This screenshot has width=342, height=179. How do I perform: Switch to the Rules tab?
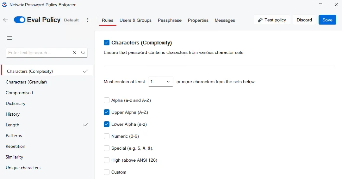[108, 20]
